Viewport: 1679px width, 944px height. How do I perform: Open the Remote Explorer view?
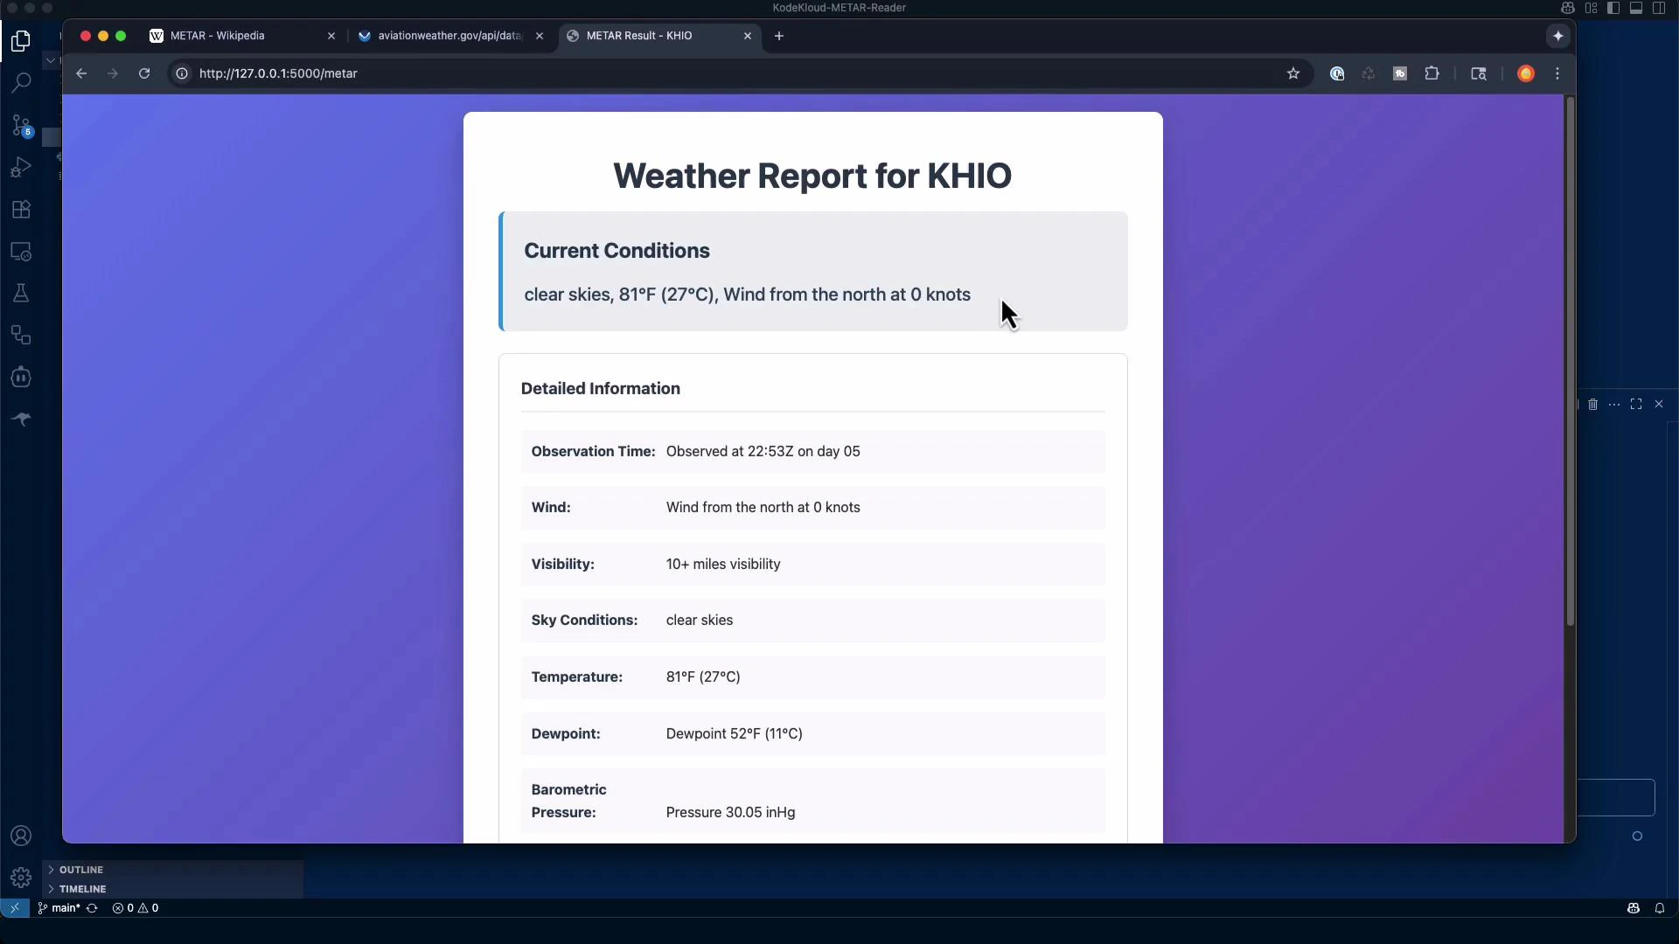pos(19,252)
